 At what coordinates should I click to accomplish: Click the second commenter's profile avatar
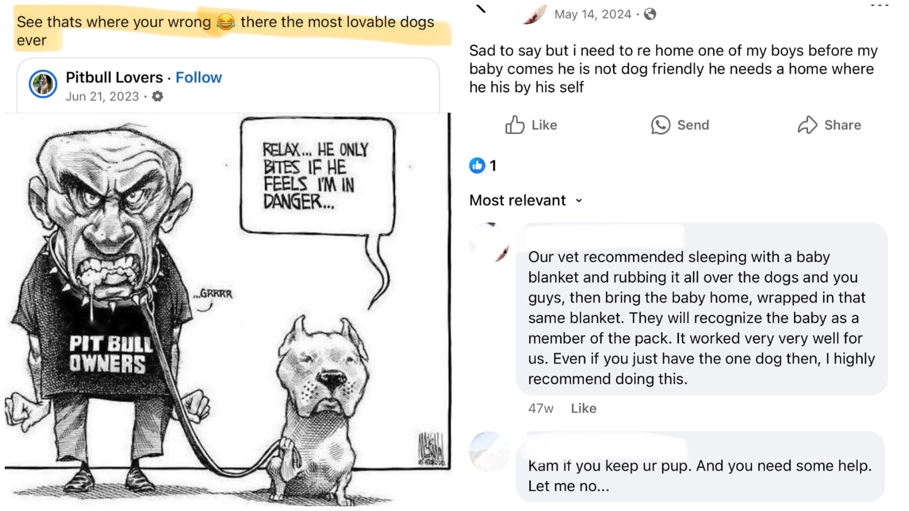tap(489, 451)
